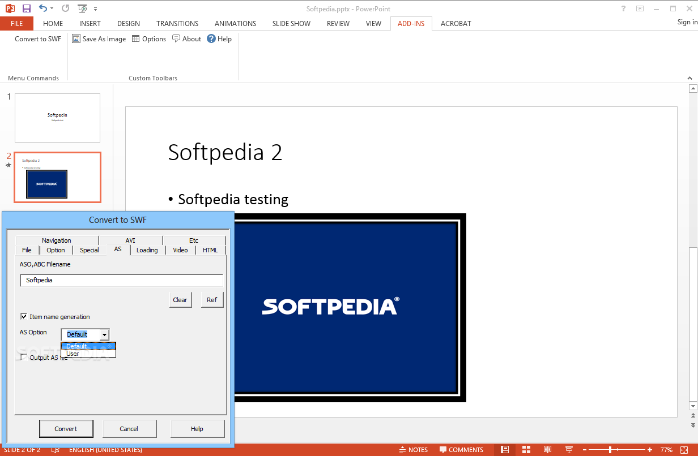Viewport: 698px width, 456px height.
Task: Open the DESIGN ribbon tab
Action: 129,23
